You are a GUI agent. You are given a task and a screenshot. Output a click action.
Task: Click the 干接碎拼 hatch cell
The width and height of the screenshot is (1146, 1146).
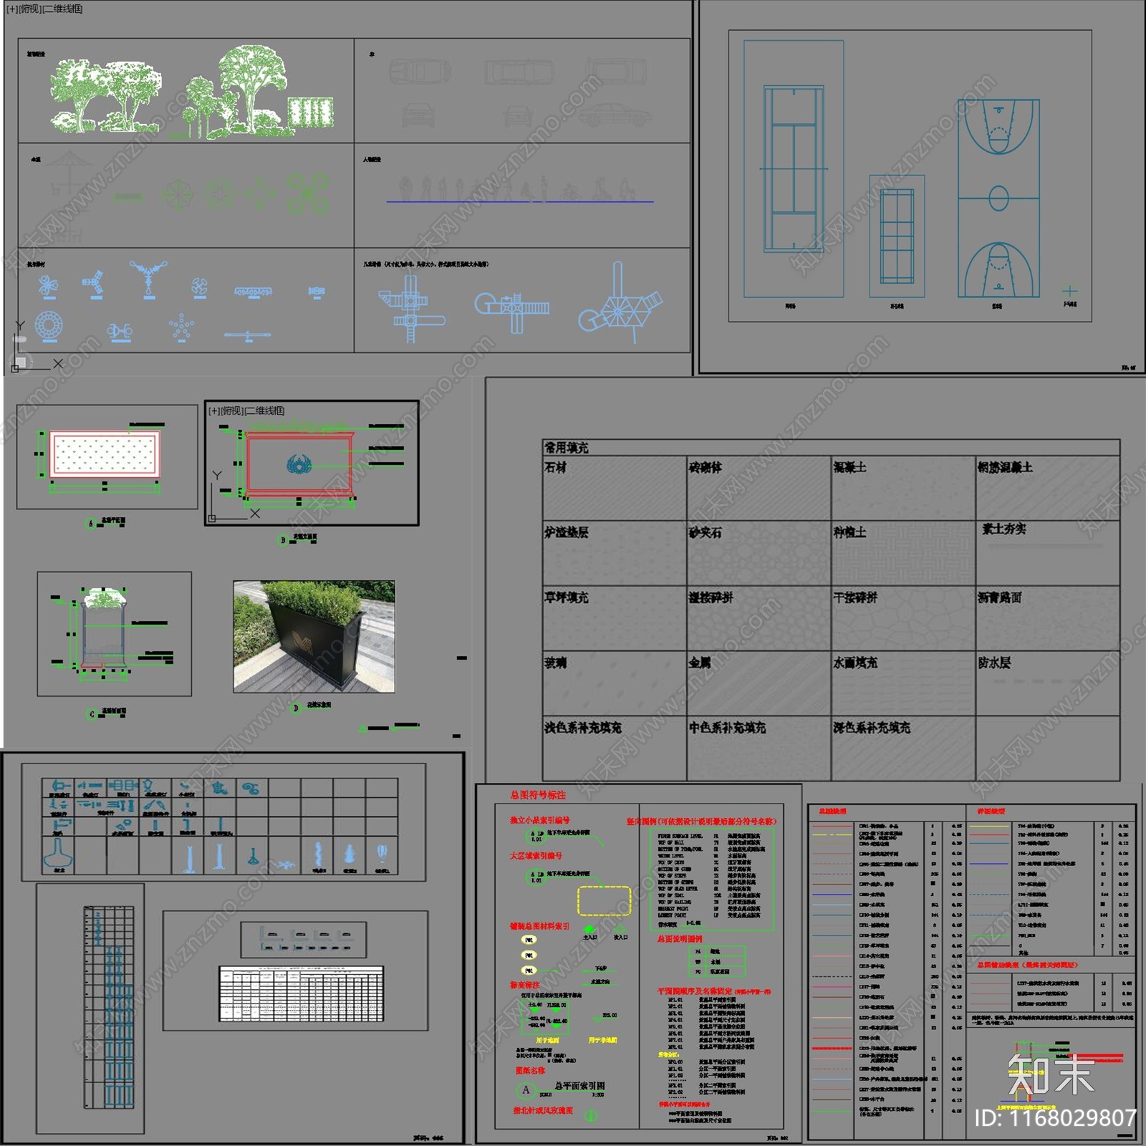coord(904,618)
